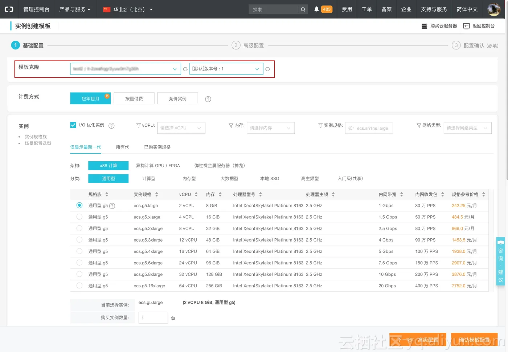Open the 请选择内存 dropdown
This screenshot has height=352, width=508.
coord(270,128)
